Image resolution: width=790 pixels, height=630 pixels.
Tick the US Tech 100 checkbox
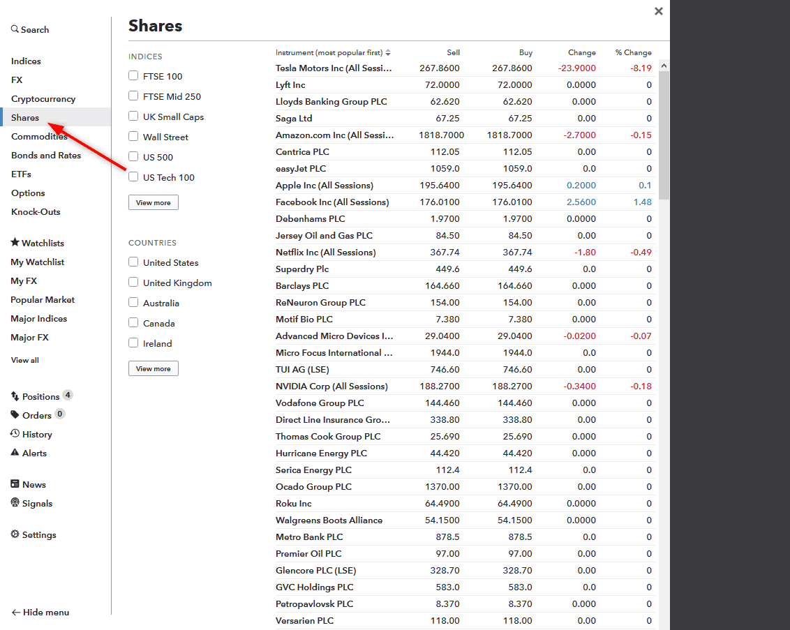133,177
